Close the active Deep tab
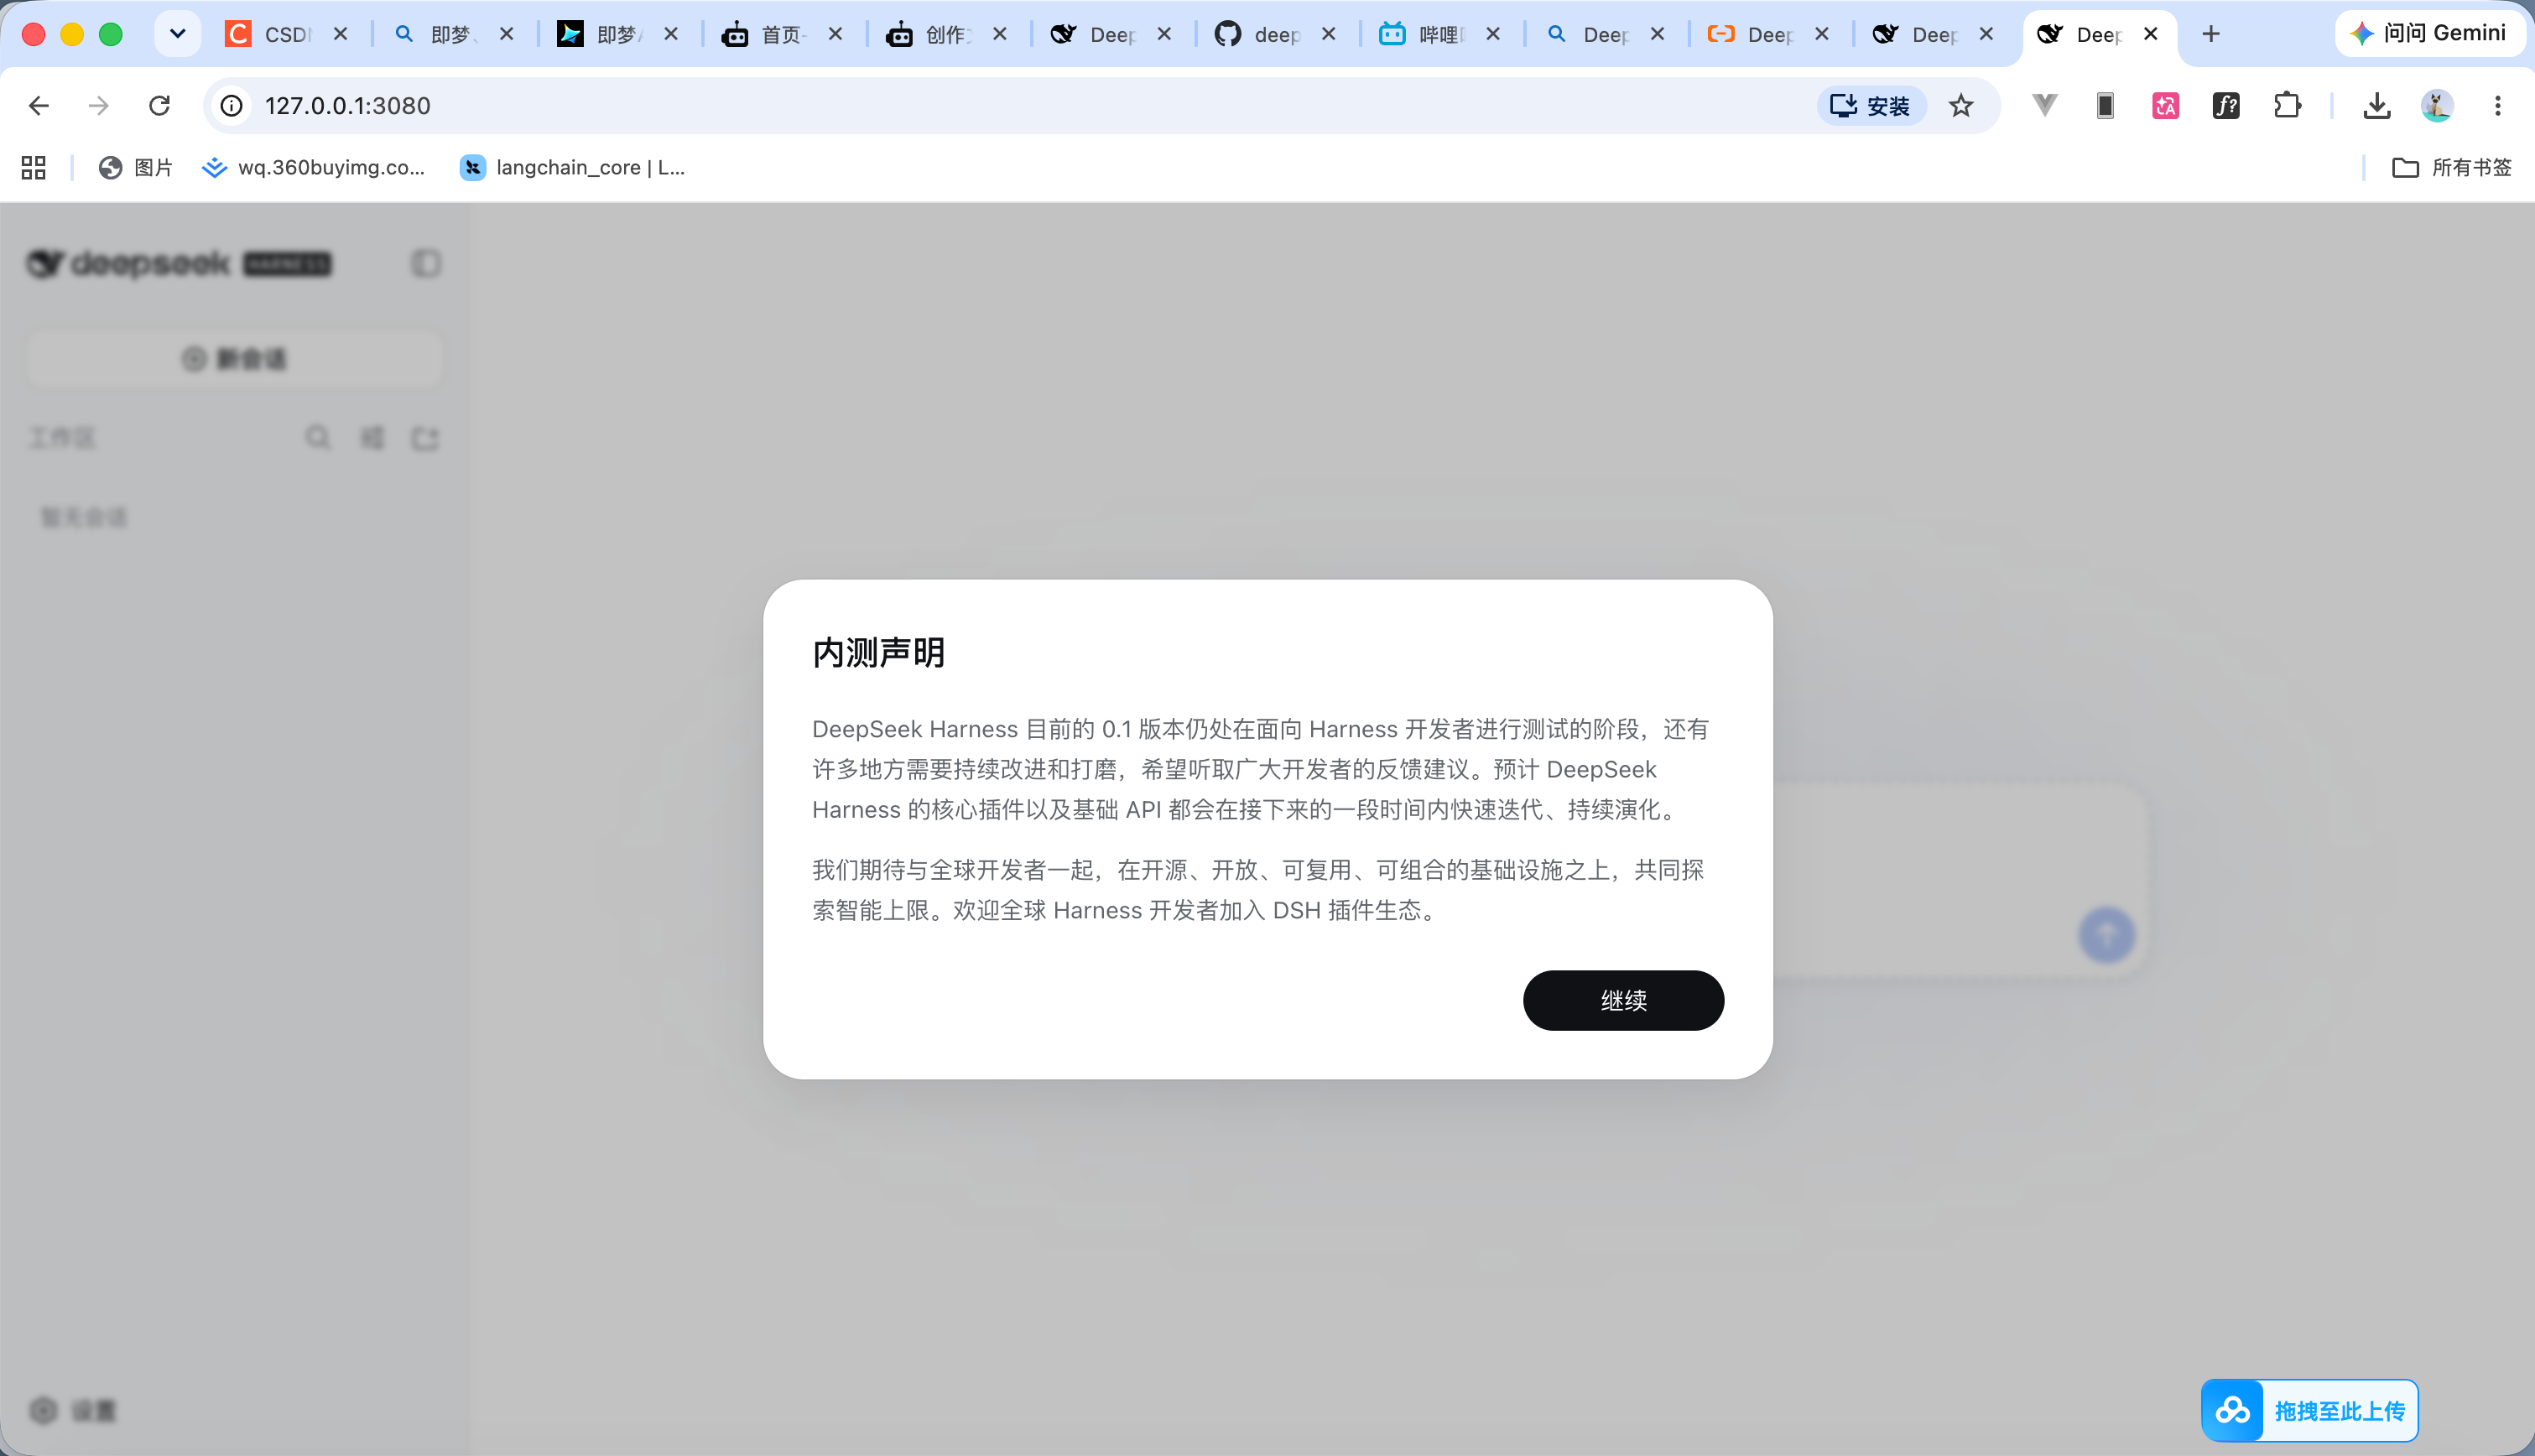Image resolution: width=2535 pixels, height=1456 pixels. (x=2151, y=34)
